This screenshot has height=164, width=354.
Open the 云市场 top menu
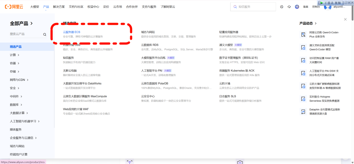coord(118,7)
